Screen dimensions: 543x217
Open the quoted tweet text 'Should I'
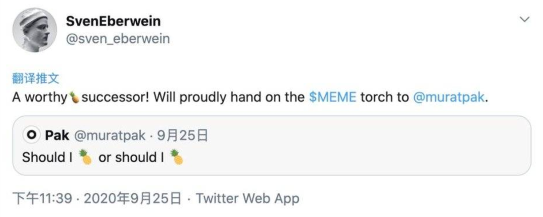click(x=47, y=158)
